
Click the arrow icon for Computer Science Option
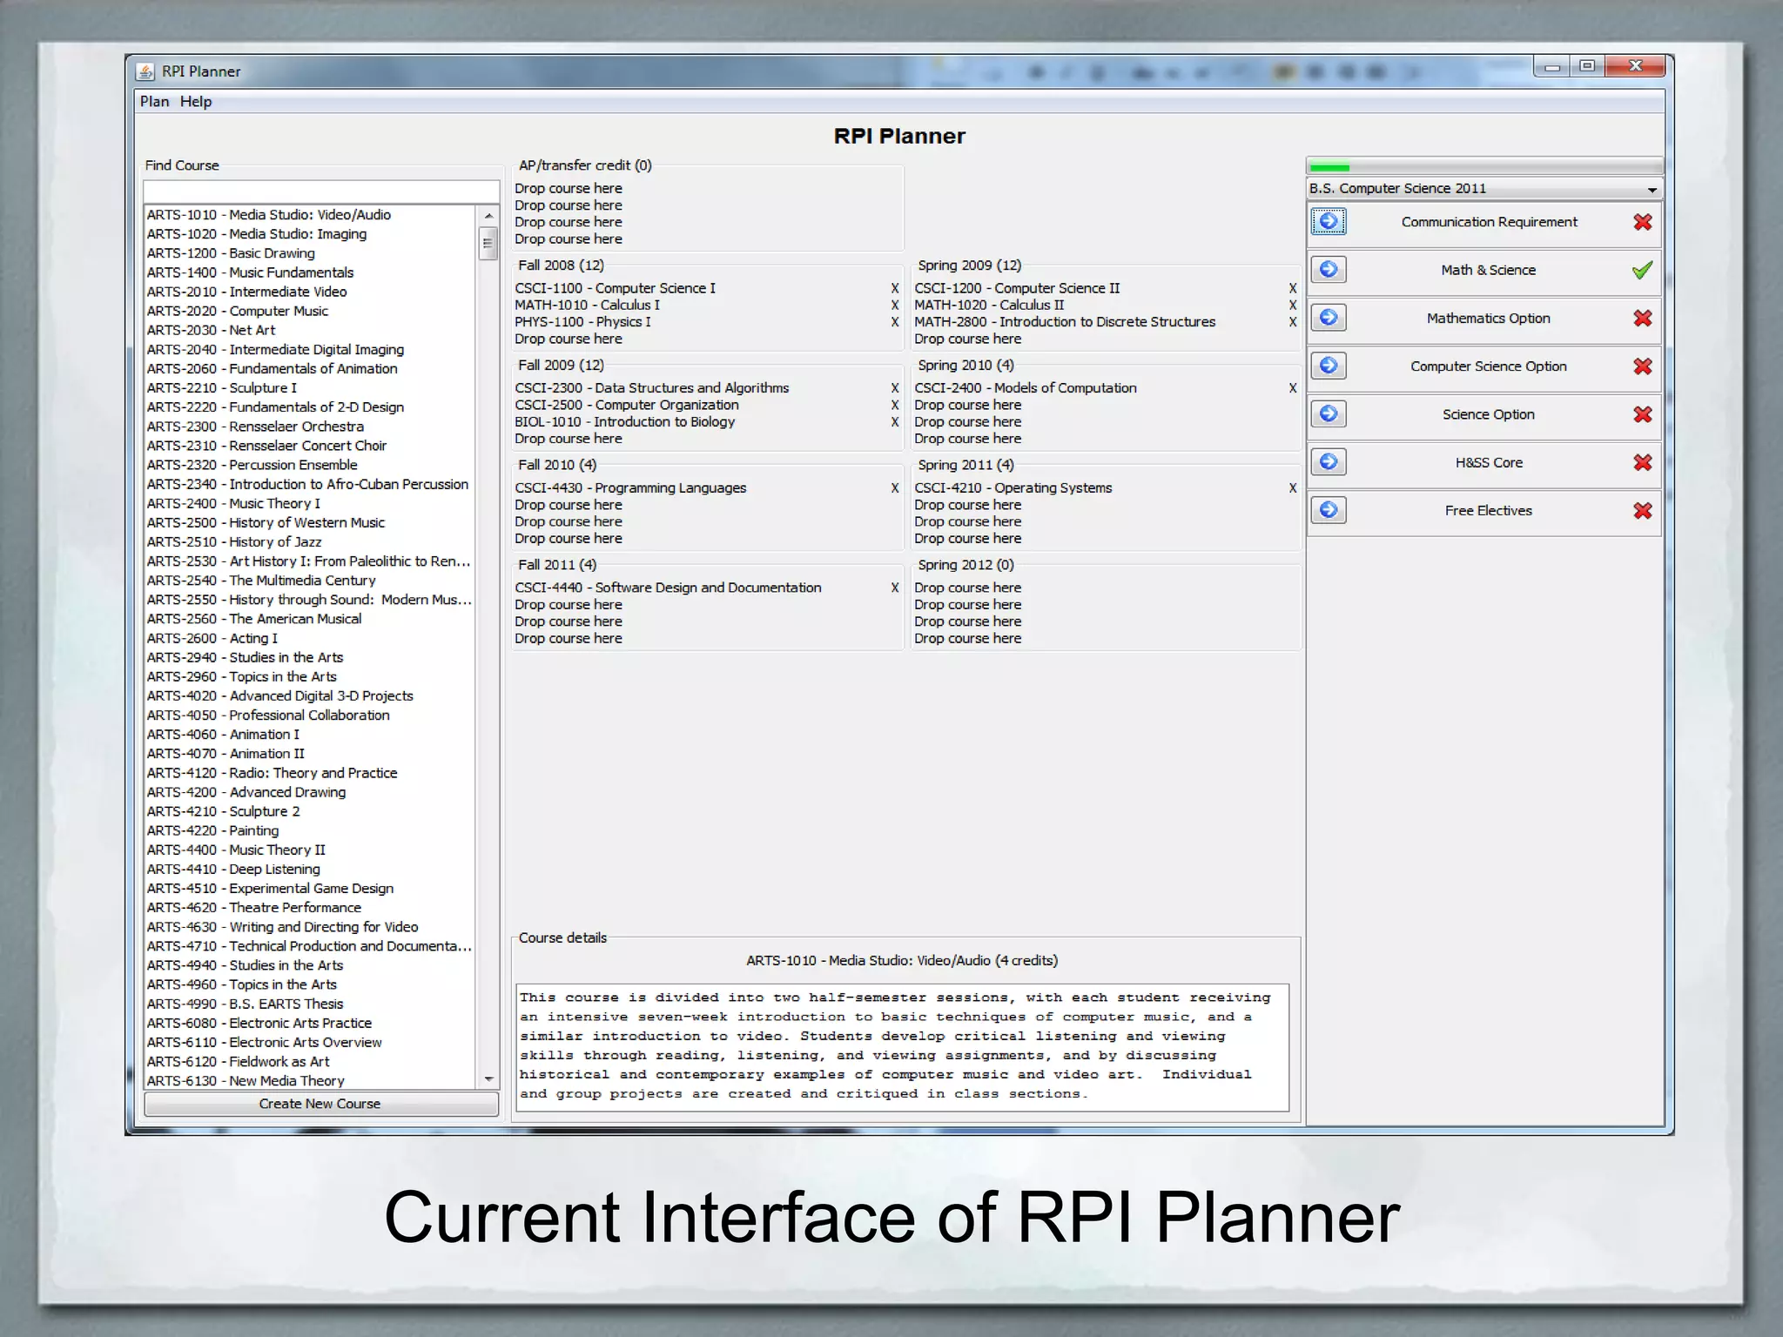1329,366
